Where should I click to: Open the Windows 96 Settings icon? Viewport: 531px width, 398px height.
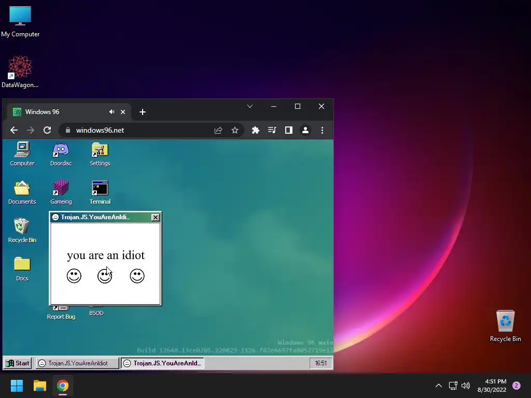coord(100,154)
